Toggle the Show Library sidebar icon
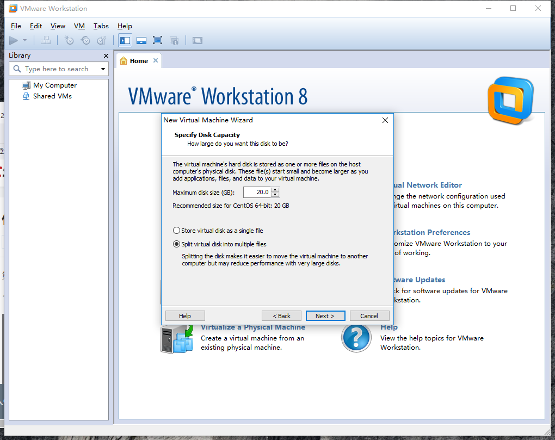Image resolution: width=555 pixels, height=440 pixels. 125,40
